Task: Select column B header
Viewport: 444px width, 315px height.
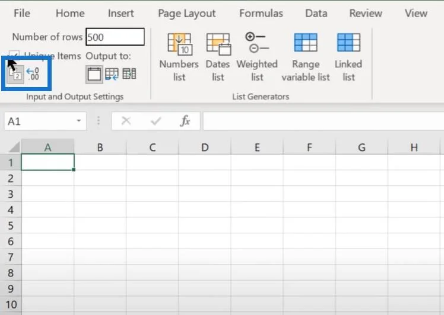Action: 100,147
